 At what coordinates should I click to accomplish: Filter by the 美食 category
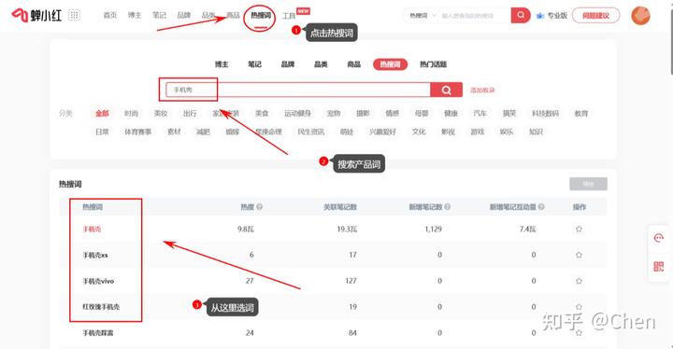point(262,114)
